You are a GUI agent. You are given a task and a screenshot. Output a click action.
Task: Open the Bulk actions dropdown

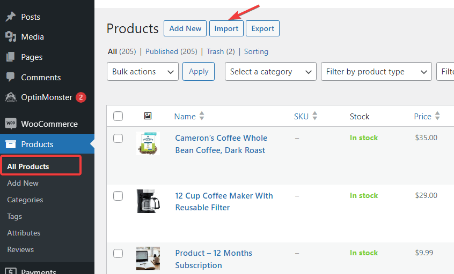coord(142,72)
